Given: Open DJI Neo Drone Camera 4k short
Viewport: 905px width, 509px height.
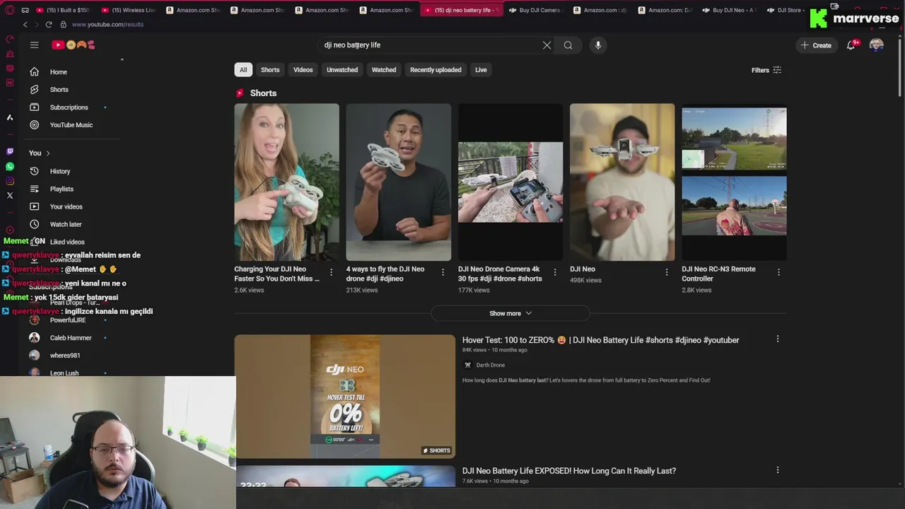Looking at the screenshot, I should [510, 182].
